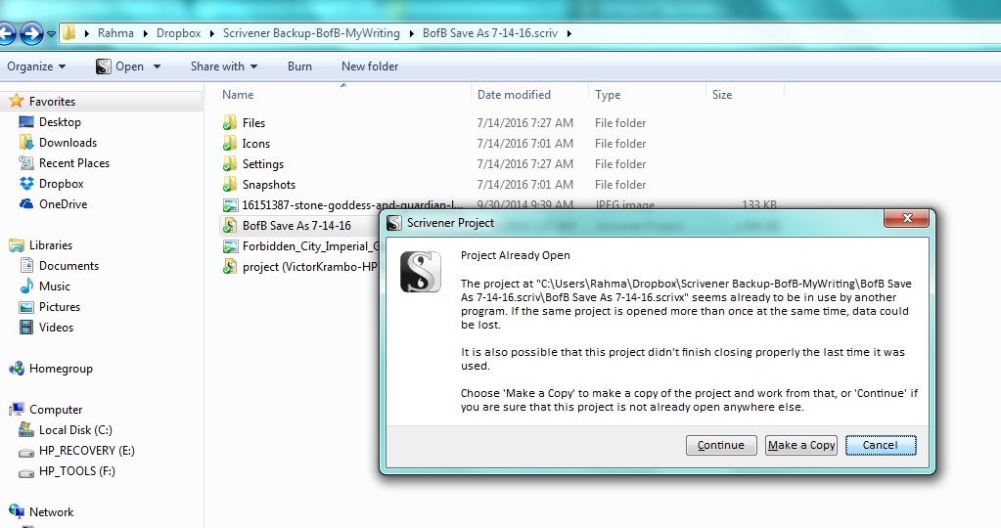Click the Scrivener title bar icon

pyautogui.click(x=394, y=223)
